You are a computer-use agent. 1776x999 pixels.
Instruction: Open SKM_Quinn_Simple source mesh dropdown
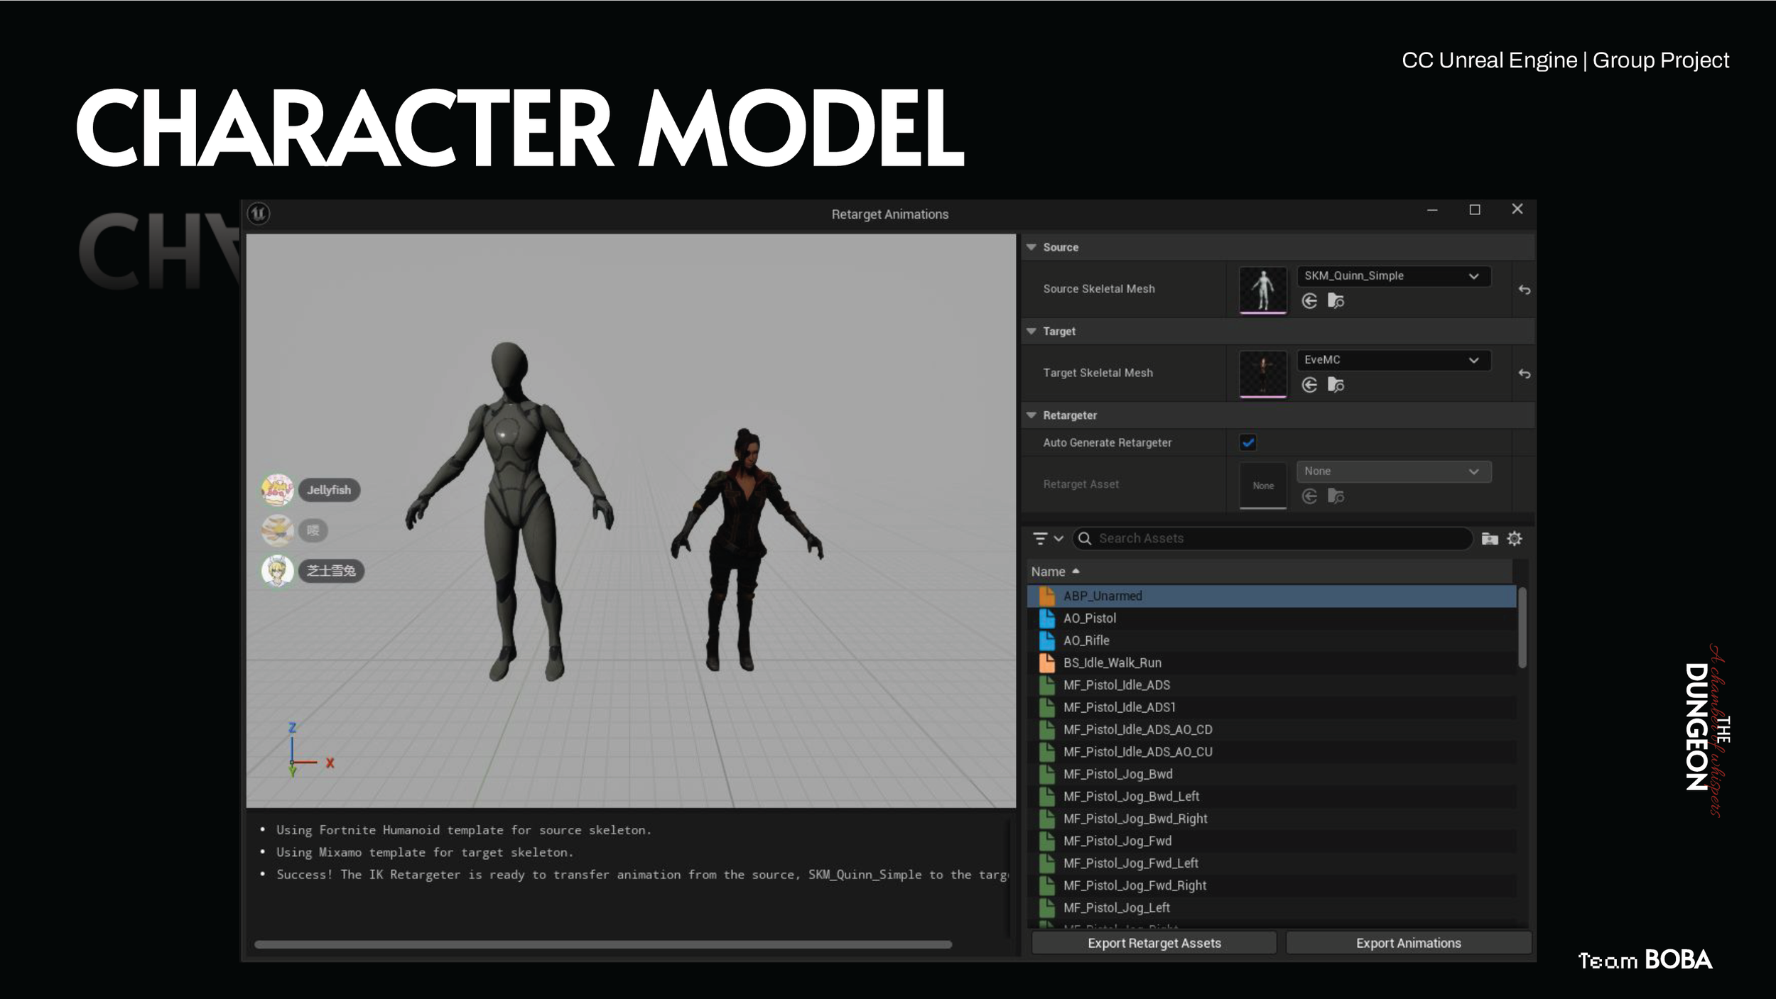point(1394,275)
